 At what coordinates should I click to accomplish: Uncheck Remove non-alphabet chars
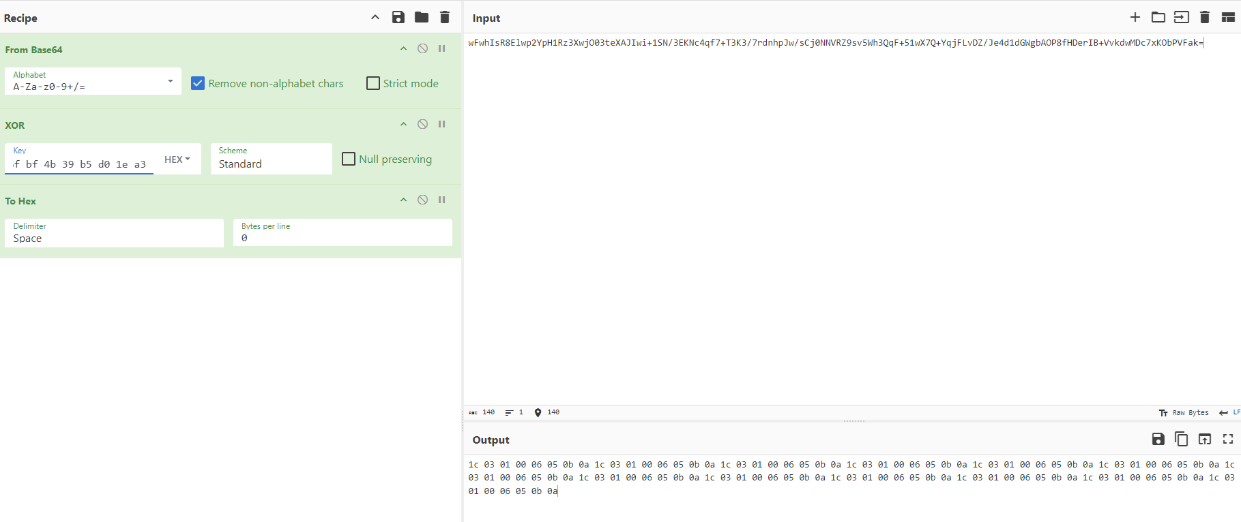coord(198,83)
